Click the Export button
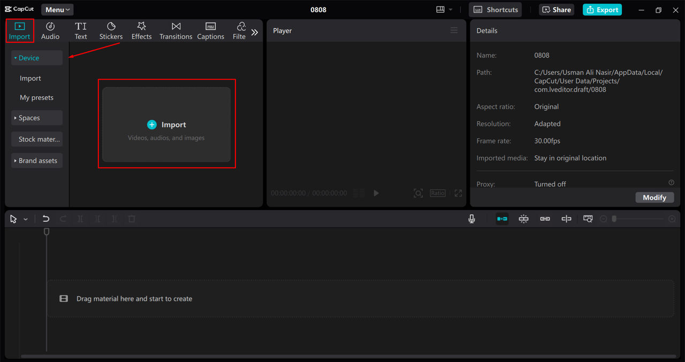This screenshot has height=362, width=685. point(602,10)
